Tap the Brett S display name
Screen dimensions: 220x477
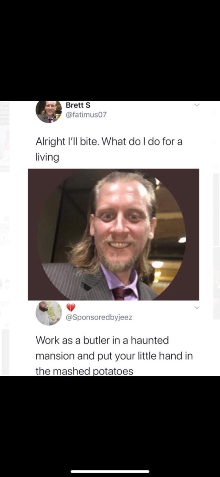coord(78,105)
